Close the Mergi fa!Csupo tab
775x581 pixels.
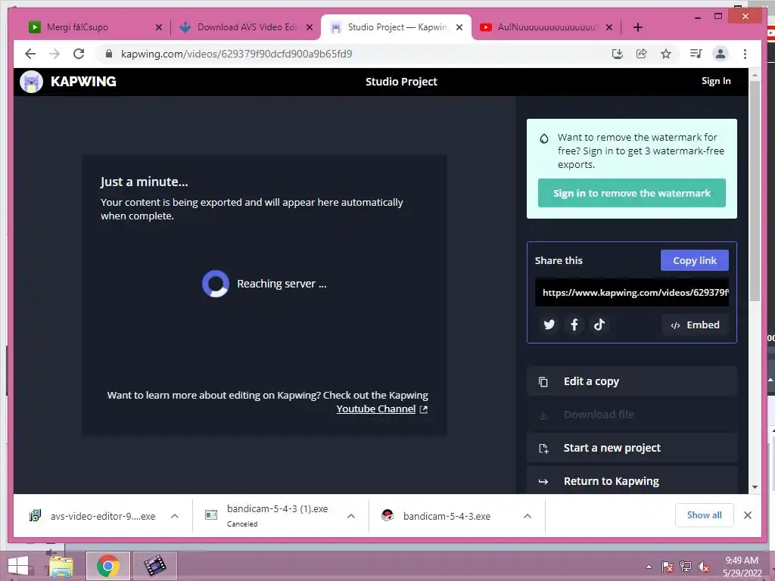[159, 27]
